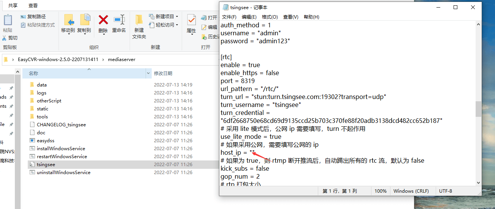
Task: Click the 剪切 (Cut) scissors button
Action: [x=10, y=38]
